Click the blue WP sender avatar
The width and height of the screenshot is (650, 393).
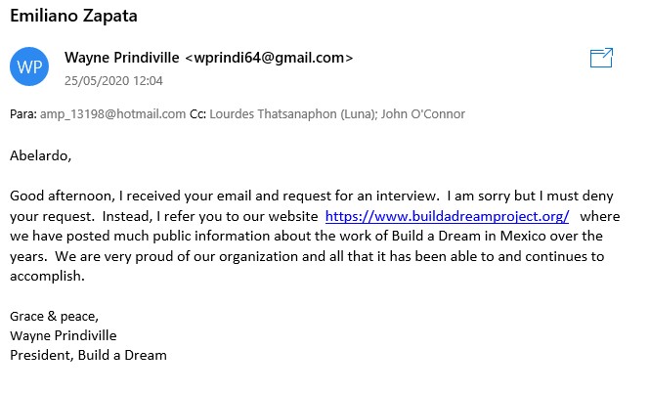29,66
